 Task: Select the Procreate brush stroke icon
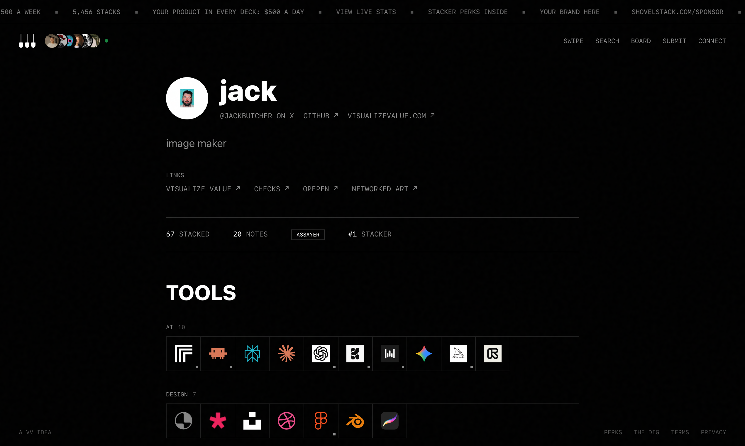(390, 421)
